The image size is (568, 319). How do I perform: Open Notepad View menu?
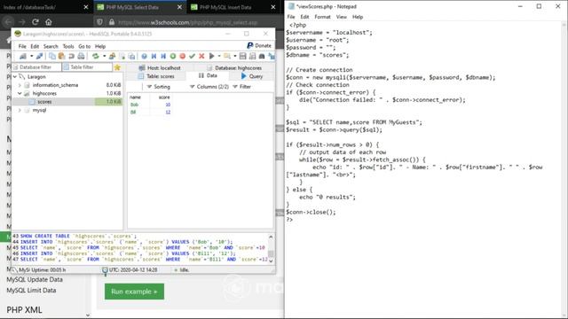pos(341,17)
